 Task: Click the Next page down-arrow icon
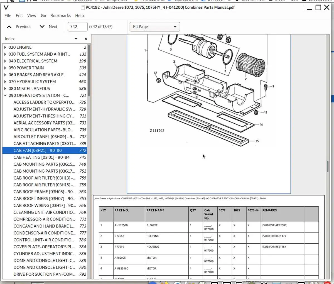[x=42, y=26]
